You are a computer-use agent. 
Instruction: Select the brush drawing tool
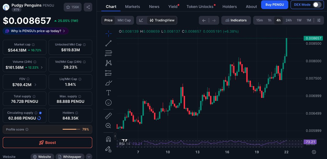(x=108, y=83)
